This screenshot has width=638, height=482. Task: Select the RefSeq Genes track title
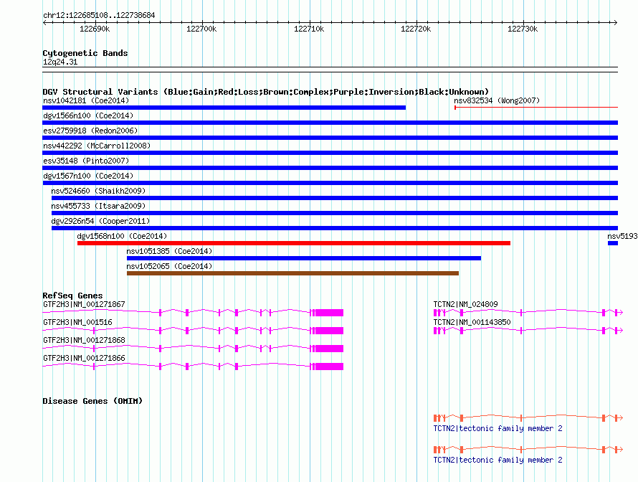point(72,296)
